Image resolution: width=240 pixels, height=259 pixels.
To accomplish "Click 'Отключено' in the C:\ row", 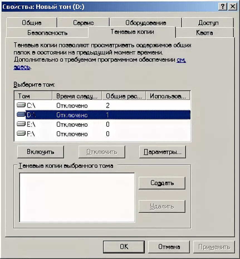I will pos(72,106).
